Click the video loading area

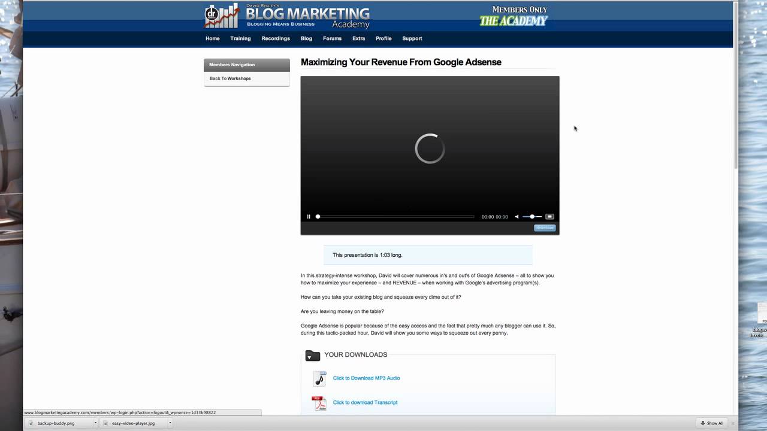430,150
